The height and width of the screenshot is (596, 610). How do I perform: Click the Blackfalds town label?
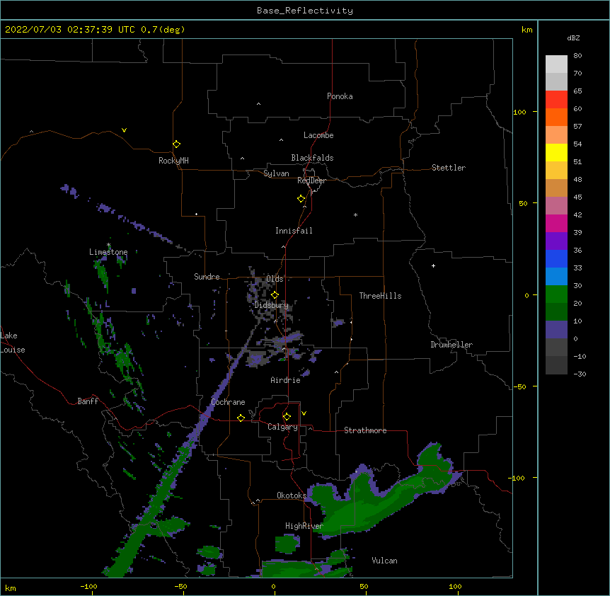click(x=312, y=158)
